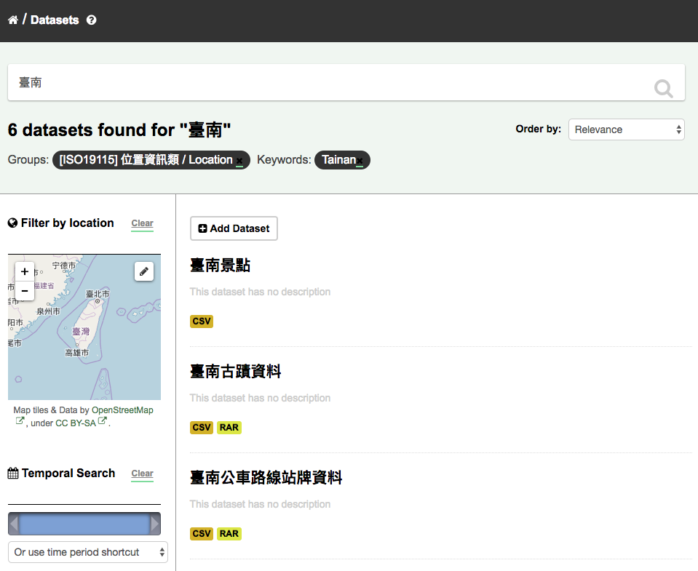The image size is (698, 571).
Task: Open dataset 臺南景點
Action: 220,265
